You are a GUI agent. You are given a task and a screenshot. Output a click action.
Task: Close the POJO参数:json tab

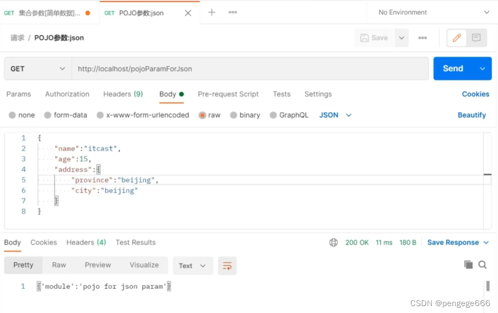(x=188, y=13)
